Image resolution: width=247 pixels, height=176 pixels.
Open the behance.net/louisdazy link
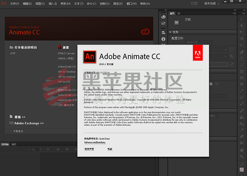95,142
